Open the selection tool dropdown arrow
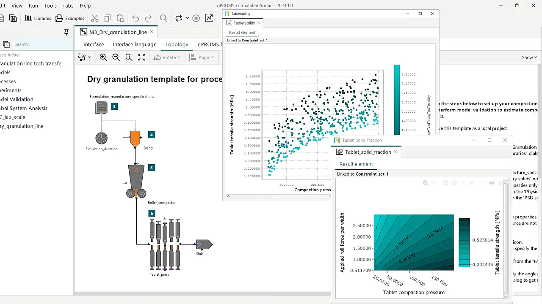 tap(89, 57)
